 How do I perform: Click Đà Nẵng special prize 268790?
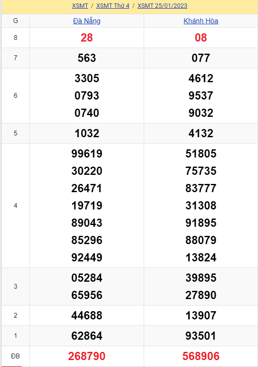click(87, 356)
